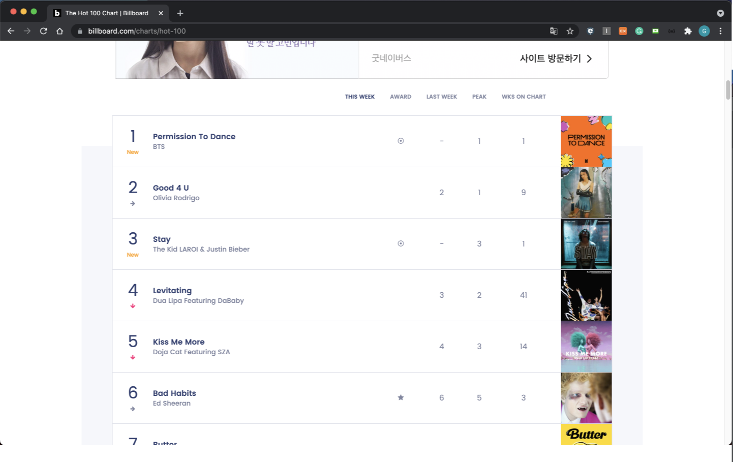This screenshot has width=733, height=462.
Task: Click the New badge under rank 3
Action: tap(133, 255)
